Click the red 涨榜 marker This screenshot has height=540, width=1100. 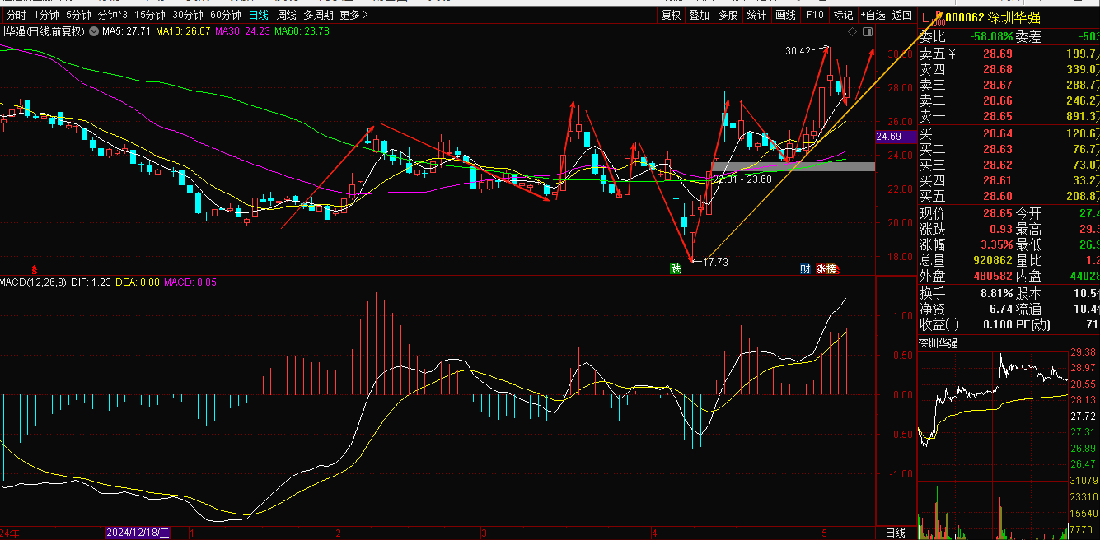click(x=826, y=268)
